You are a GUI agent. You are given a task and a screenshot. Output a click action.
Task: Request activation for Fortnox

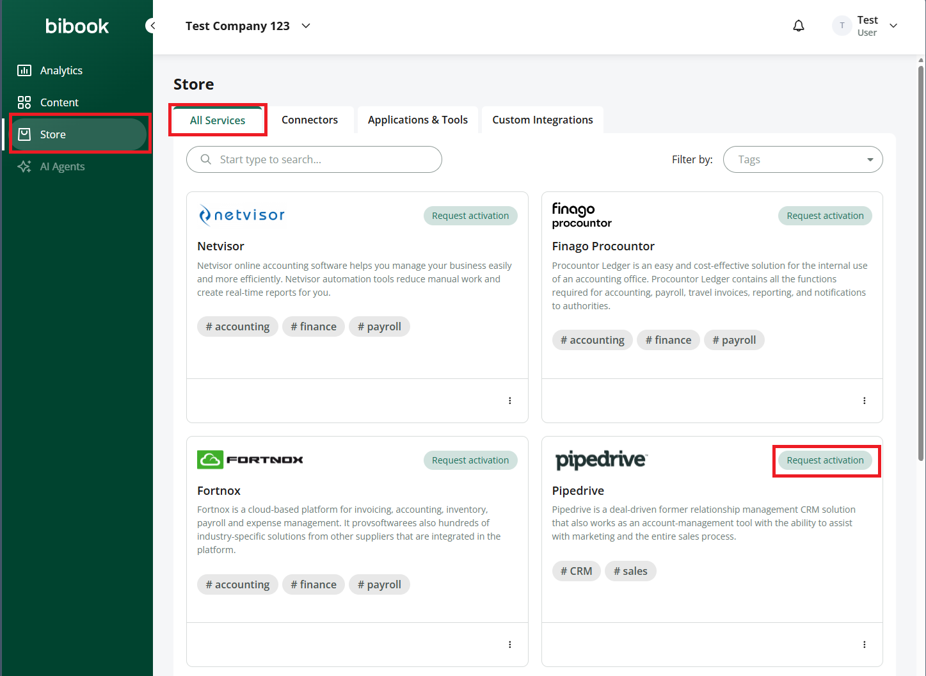click(x=470, y=460)
